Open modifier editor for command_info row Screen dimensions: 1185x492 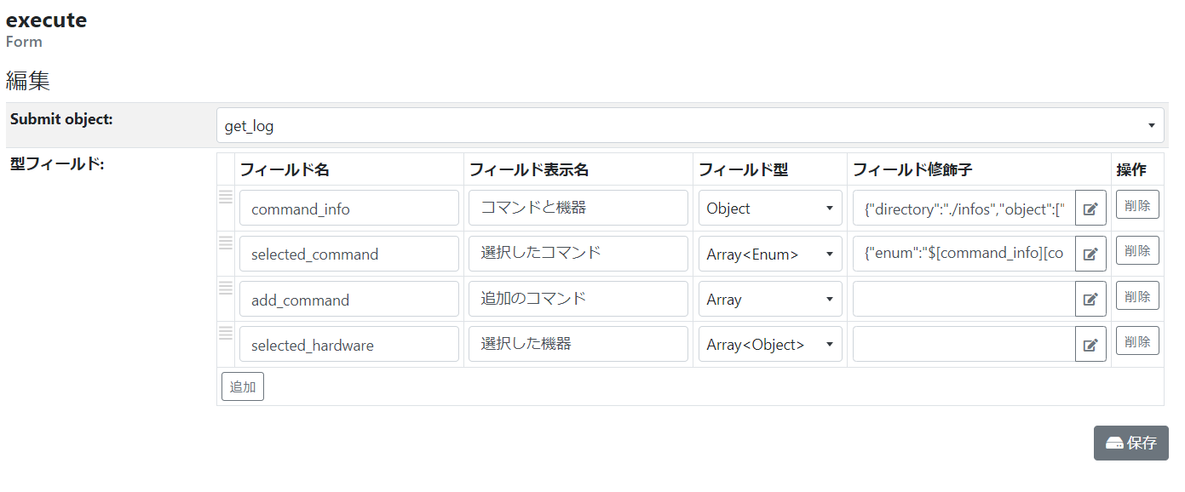coord(1090,209)
